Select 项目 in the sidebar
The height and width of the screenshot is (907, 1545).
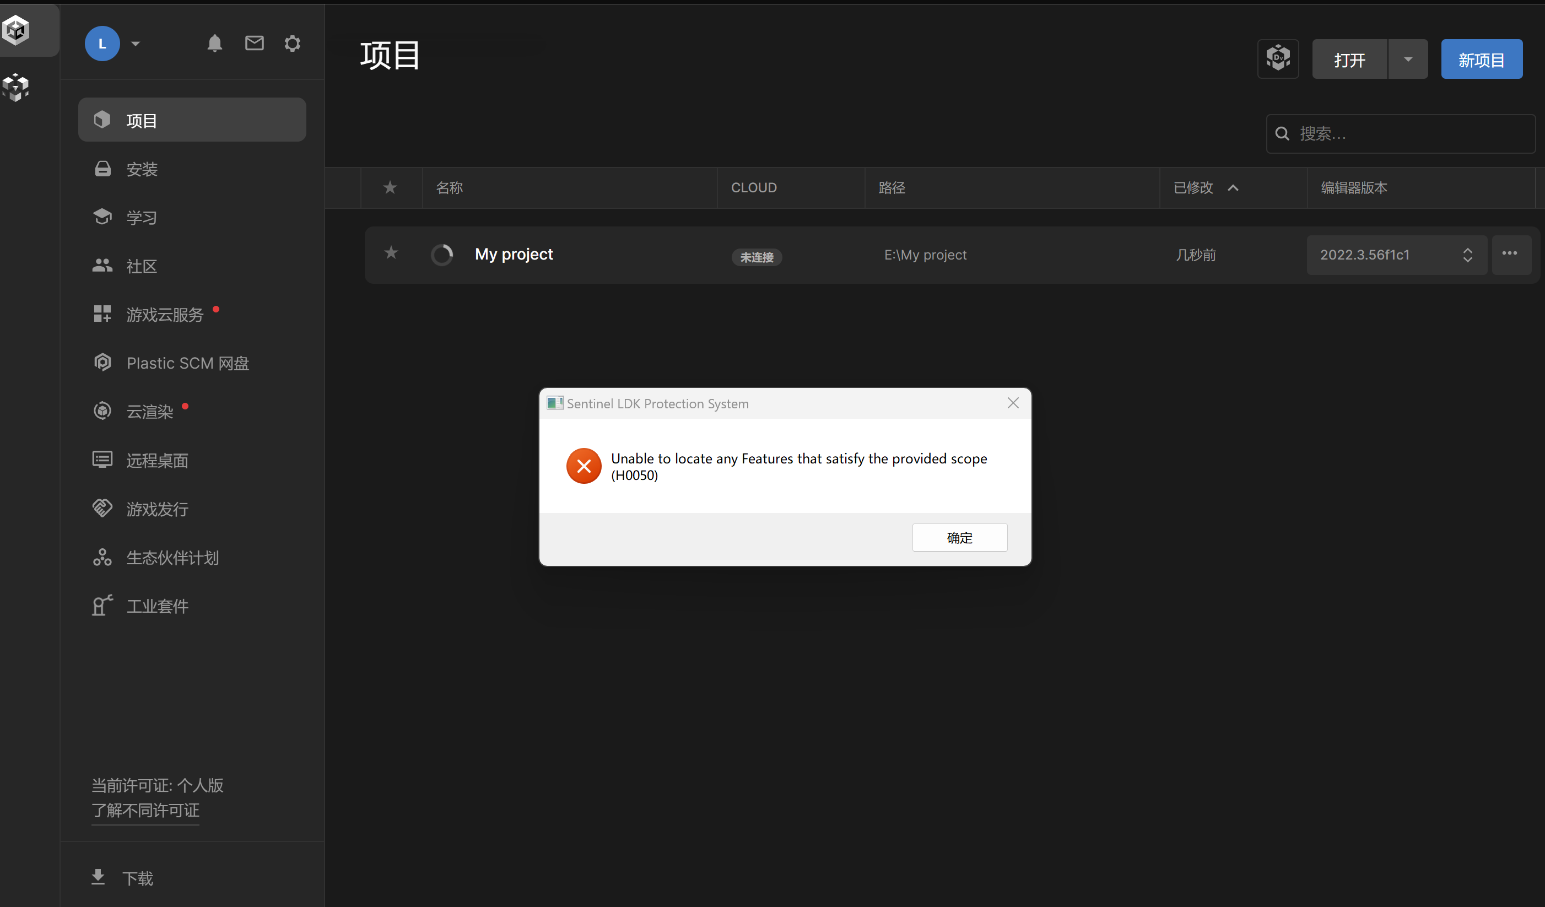coord(192,120)
